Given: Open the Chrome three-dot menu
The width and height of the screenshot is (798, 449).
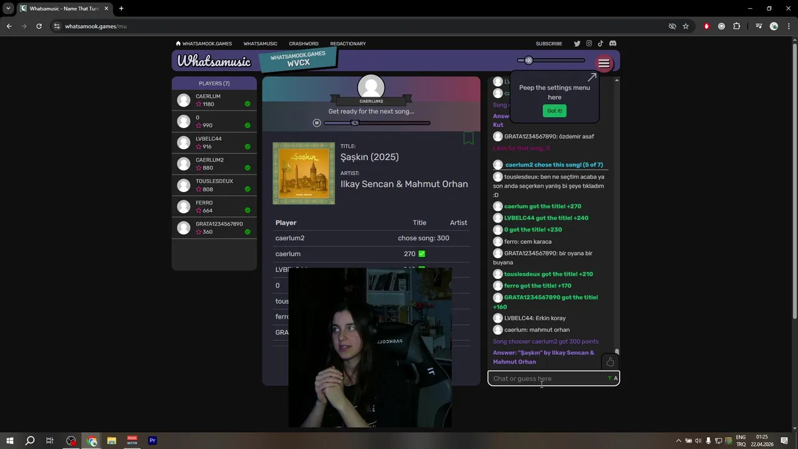Looking at the screenshot, I should tap(788, 26).
